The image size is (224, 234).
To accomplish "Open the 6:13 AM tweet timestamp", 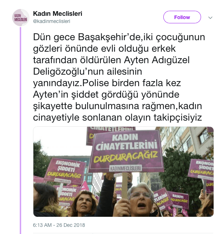I will point(42,225).
